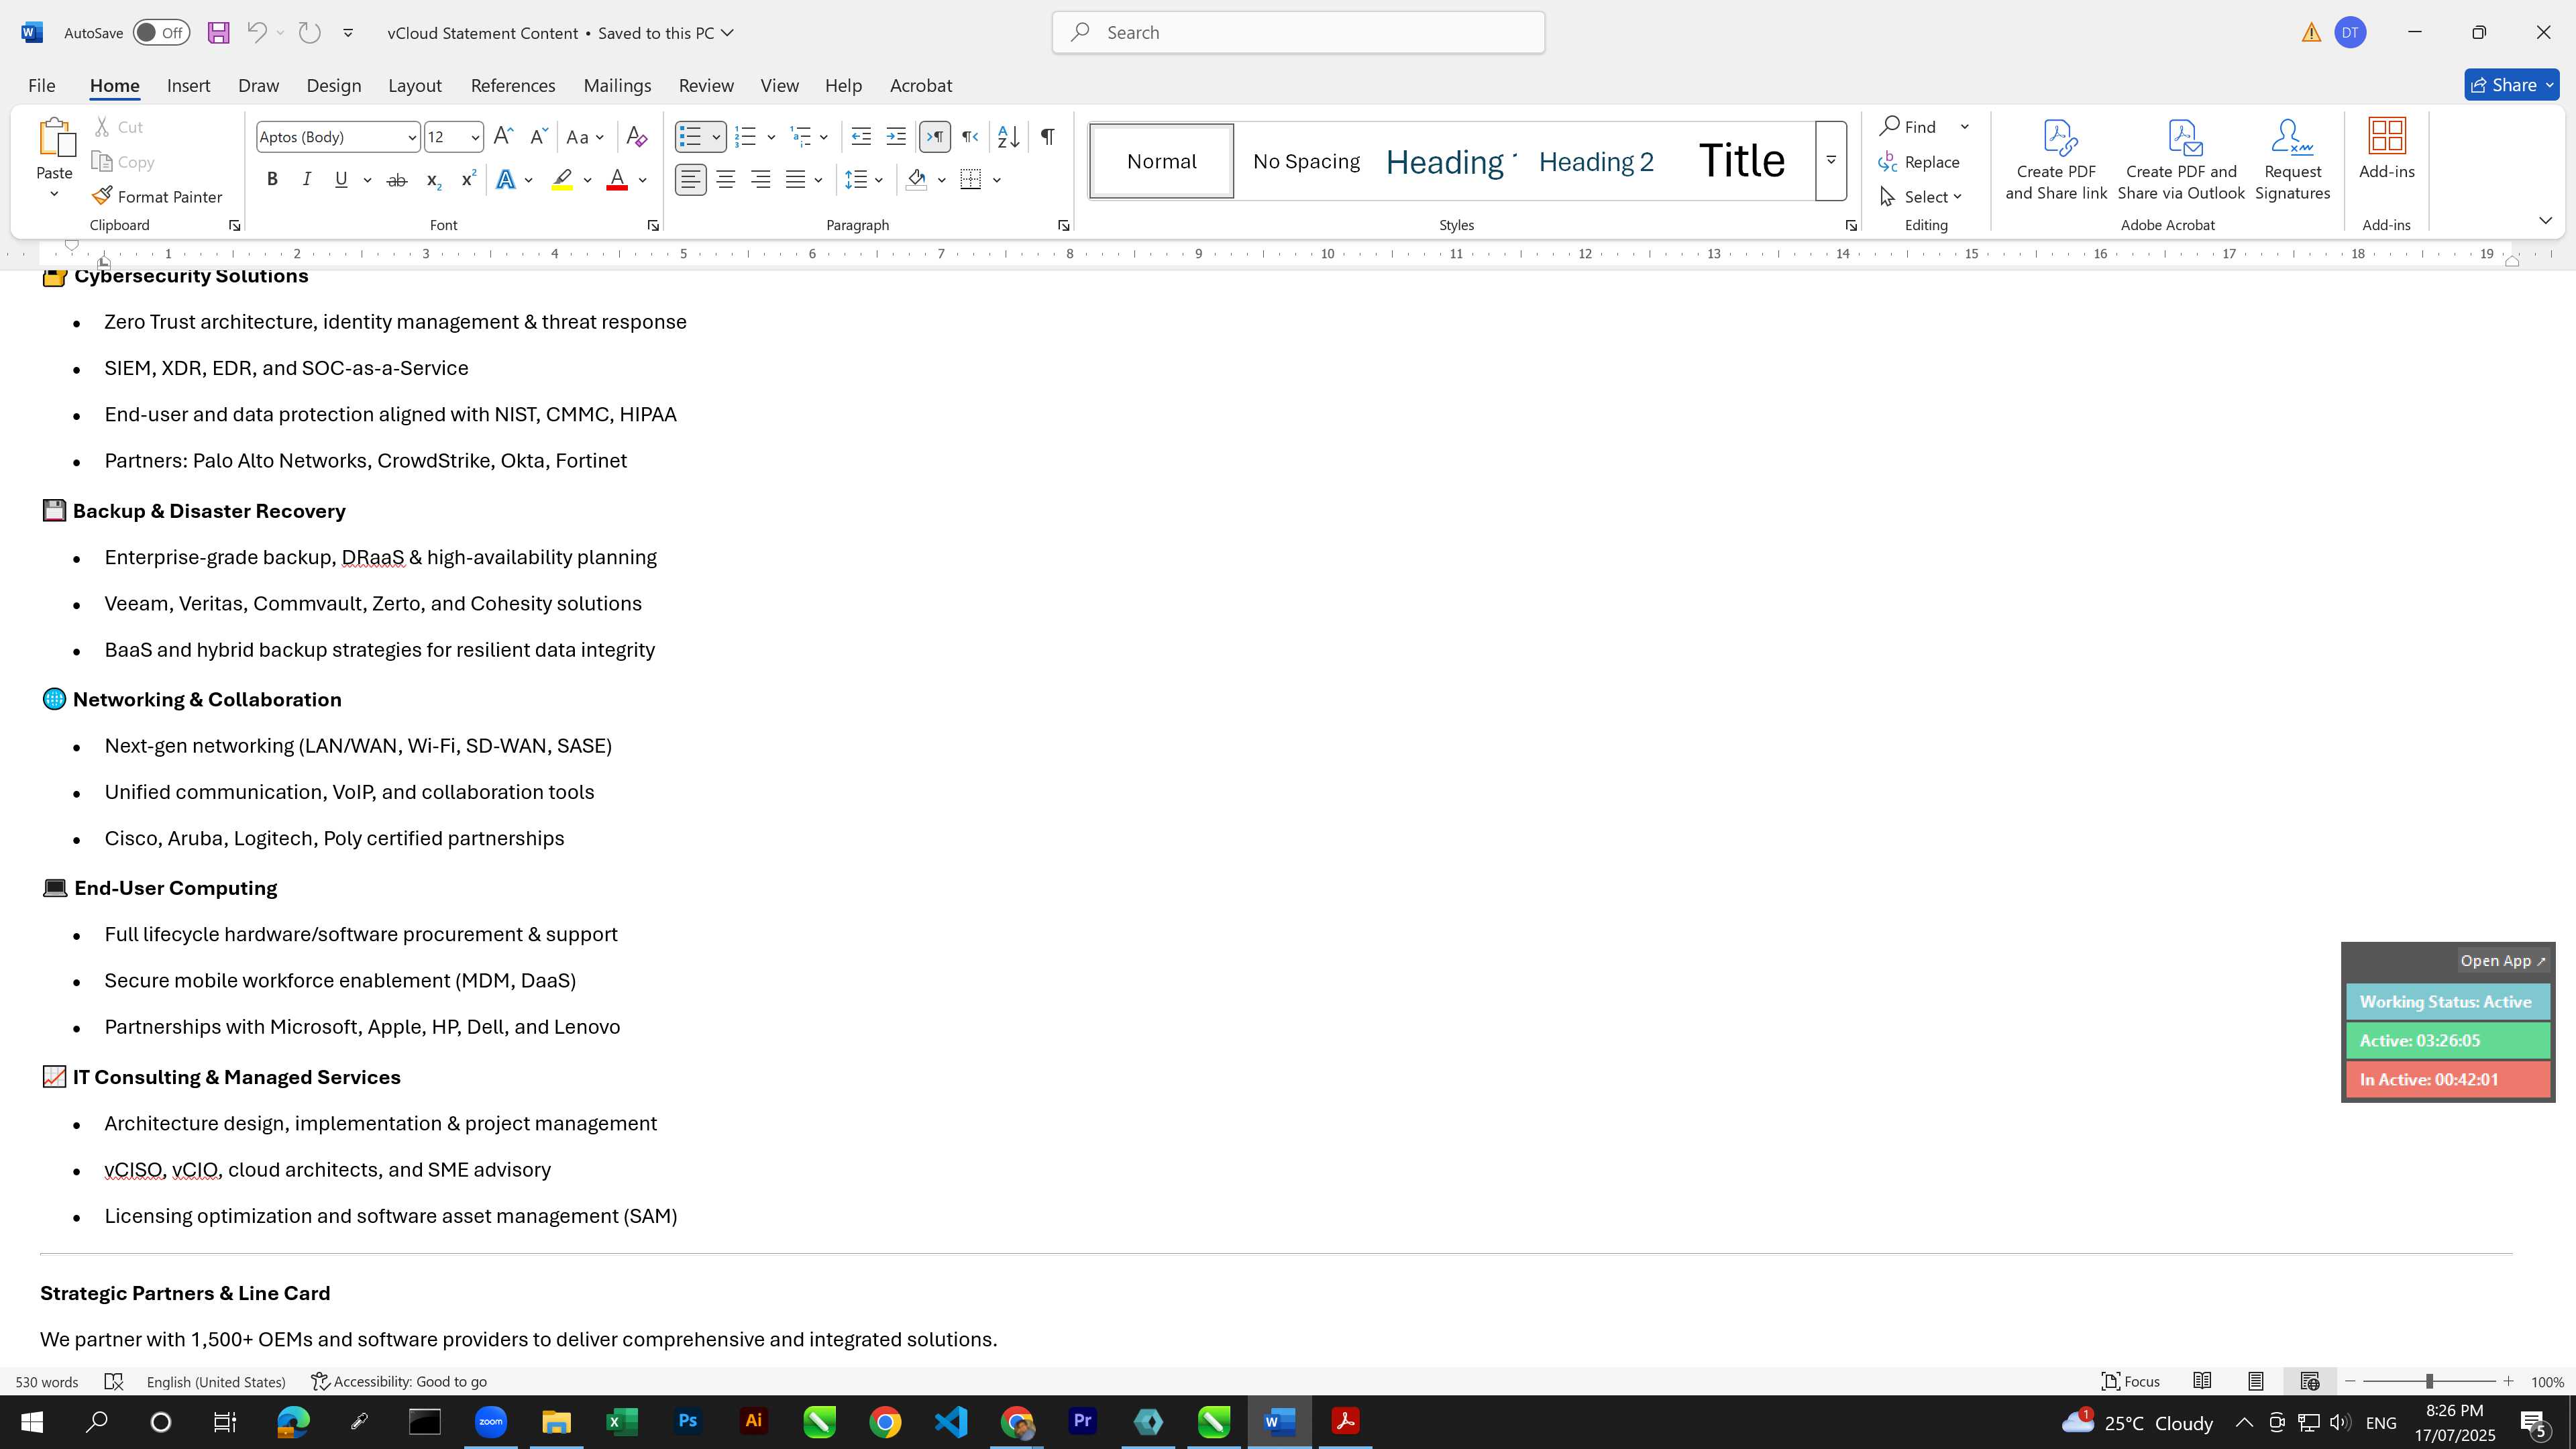Toggle Italic formatting

coord(306,180)
